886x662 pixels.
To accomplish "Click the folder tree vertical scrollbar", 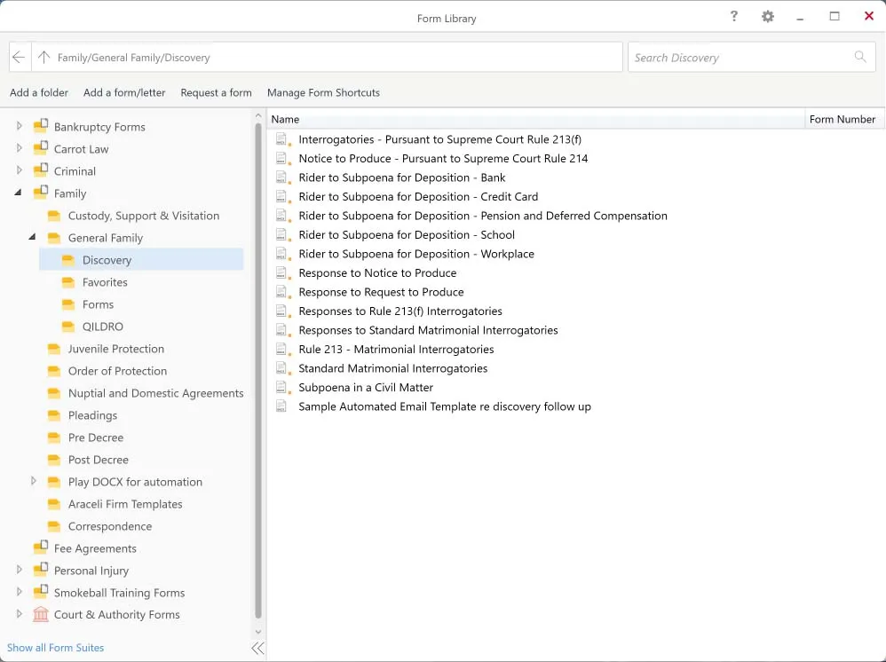I will [258, 370].
